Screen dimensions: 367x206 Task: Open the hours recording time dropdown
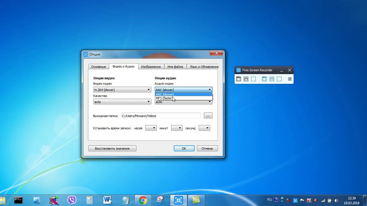click(x=151, y=128)
